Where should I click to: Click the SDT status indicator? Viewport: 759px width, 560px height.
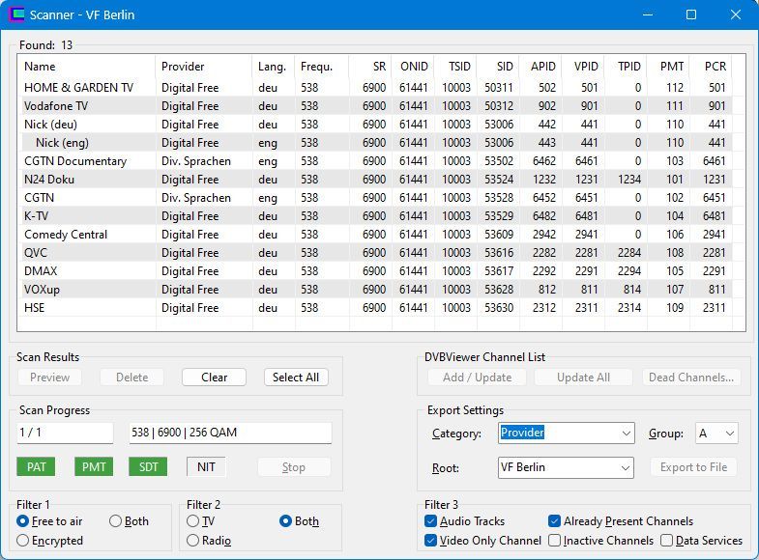tap(148, 466)
